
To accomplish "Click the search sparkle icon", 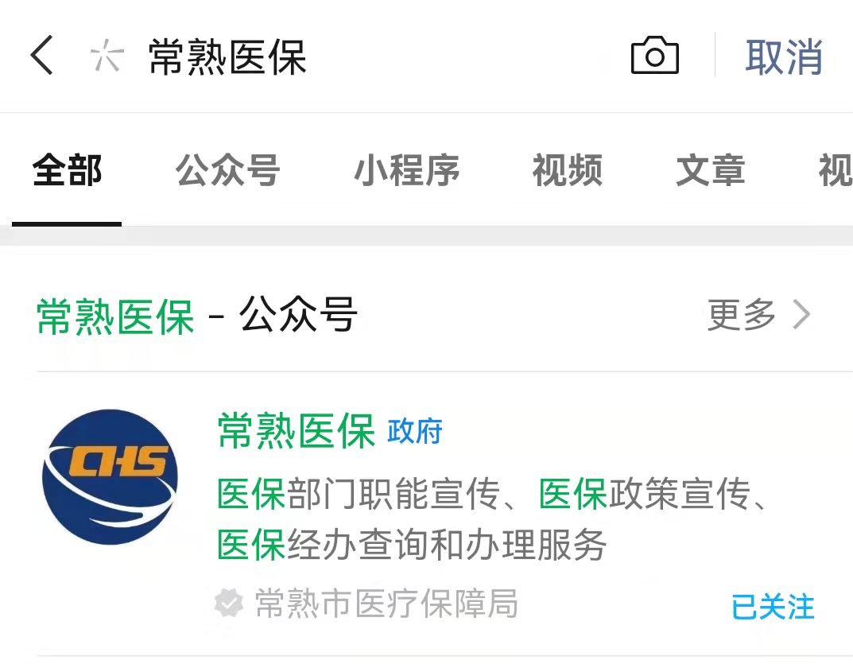I will tap(107, 56).
